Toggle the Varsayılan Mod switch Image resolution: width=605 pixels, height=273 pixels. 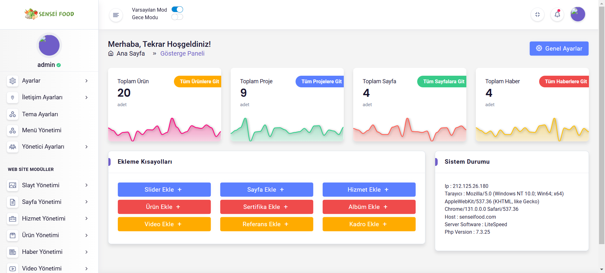pyautogui.click(x=177, y=9)
